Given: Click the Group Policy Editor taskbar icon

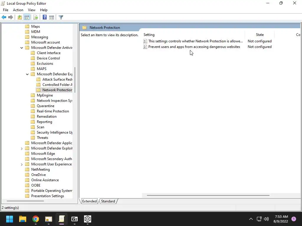Looking at the screenshot, I should click(62, 219).
